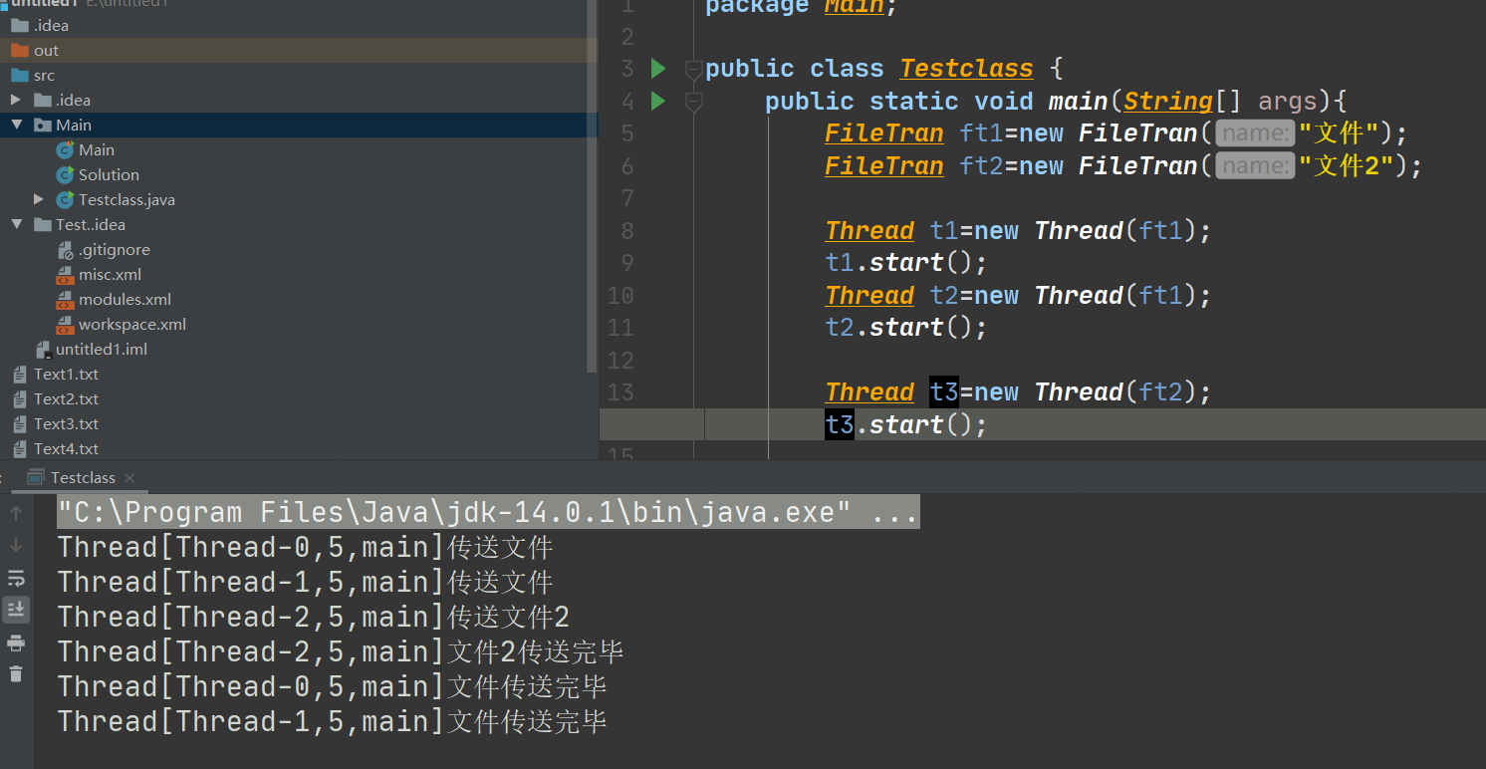
Task: Click console line "Thread-2,5,main]传送文件2"
Action: point(314,617)
